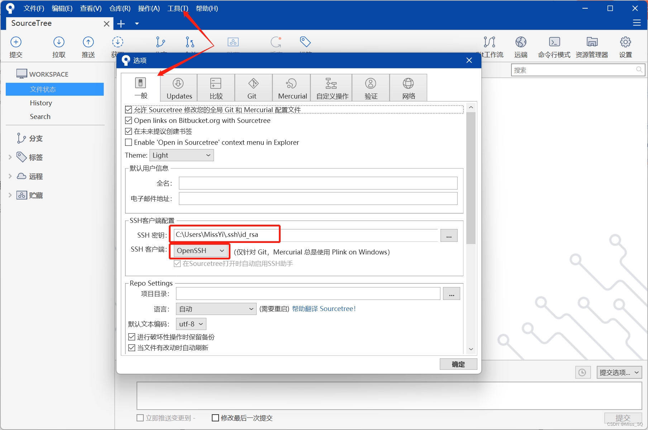The width and height of the screenshot is (648, 430).
Task: Change 默认文本编码 via the utf-8 dropdown
Action: coord(191,324)
